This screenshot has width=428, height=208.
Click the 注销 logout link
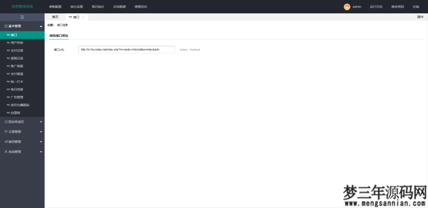click(x=415, y=7)
